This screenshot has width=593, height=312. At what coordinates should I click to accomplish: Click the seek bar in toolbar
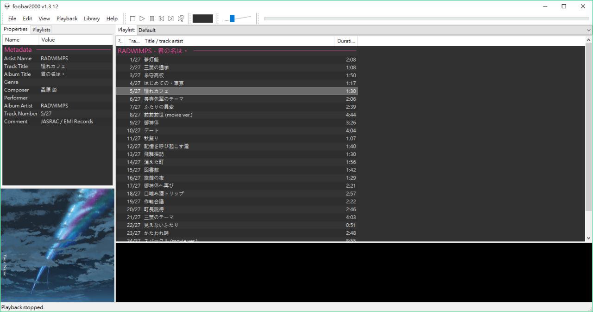pyautogui.click(x=426, y=18)
